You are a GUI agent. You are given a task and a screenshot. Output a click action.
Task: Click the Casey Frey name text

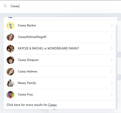pos(25,95)
